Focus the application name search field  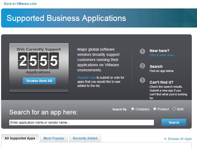[x=81, y=123]
